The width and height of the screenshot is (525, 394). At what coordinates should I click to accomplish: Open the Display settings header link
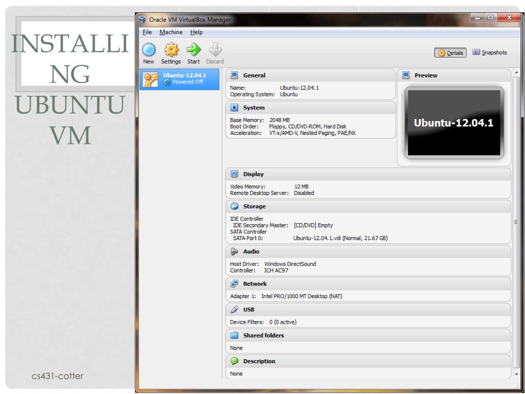(253, 174)
